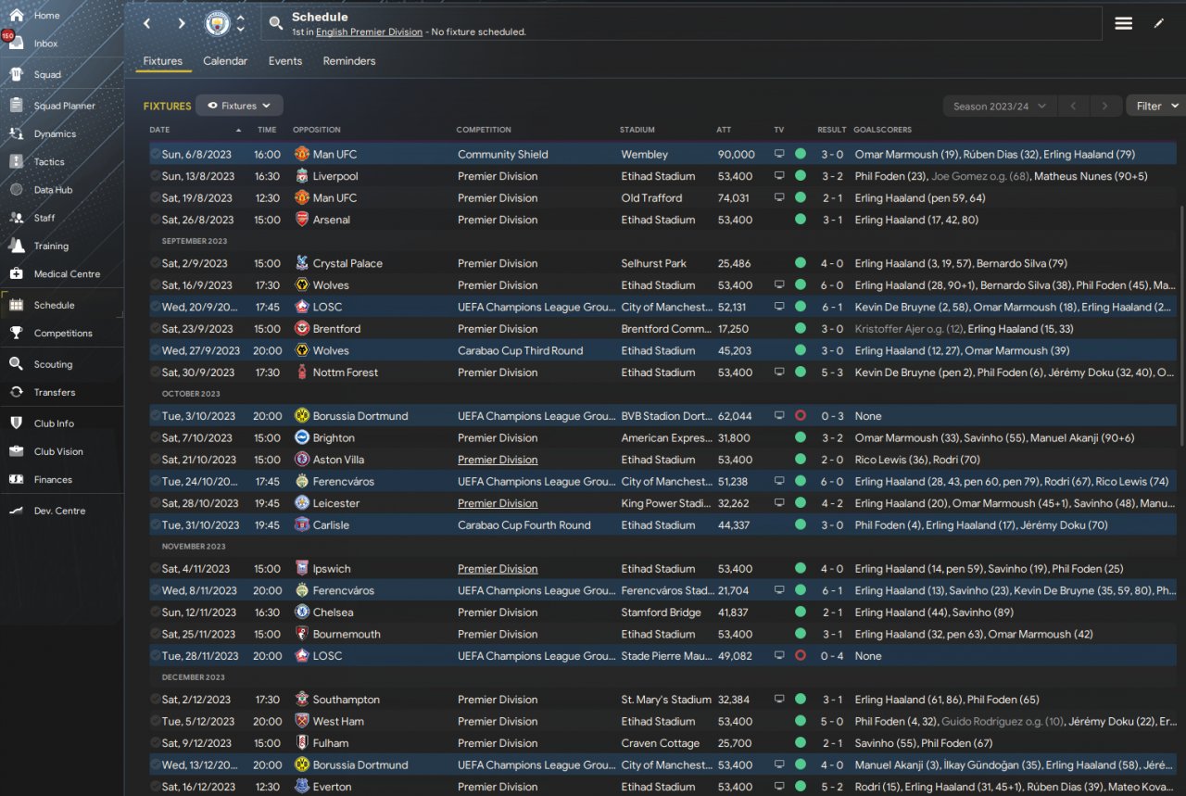
Task: Open the Scouting screen
Action: coord(53,365)
